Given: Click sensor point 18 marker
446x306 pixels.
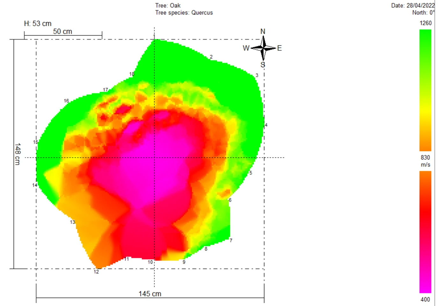Looking at the screenshot, I should coord(132,74).
